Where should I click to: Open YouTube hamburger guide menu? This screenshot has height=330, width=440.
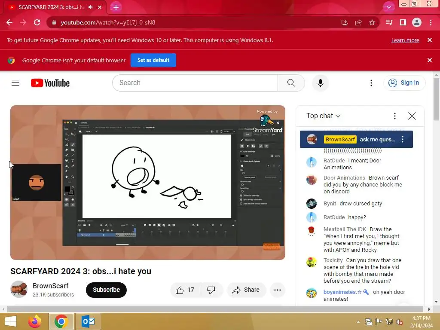(15, 83)
